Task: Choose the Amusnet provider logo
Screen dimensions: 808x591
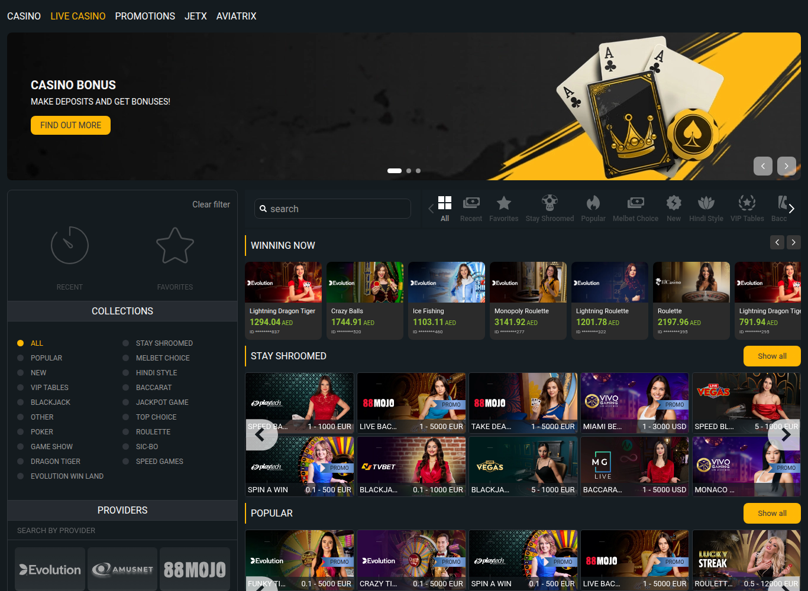Action: (x=122, y=569)
